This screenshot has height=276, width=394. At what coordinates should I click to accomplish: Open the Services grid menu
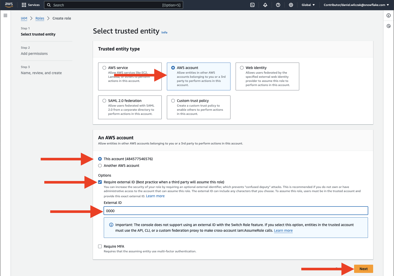31,5
